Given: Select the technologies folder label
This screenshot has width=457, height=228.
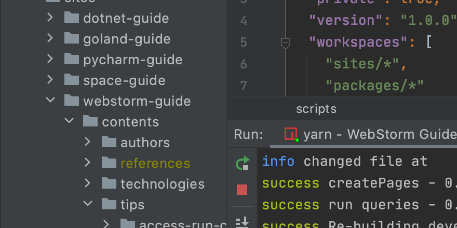Looking at the screenshot, I should coord(162,184).
